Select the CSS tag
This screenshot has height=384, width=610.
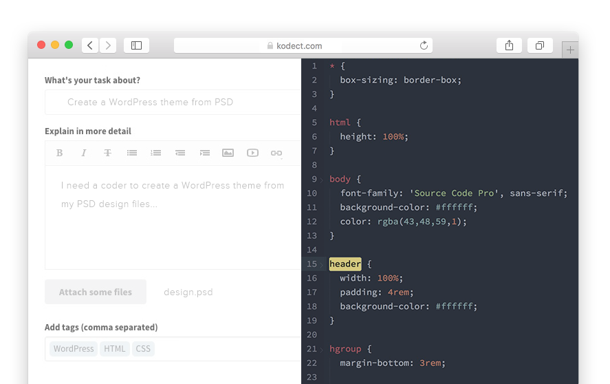(x=143, y=349)
